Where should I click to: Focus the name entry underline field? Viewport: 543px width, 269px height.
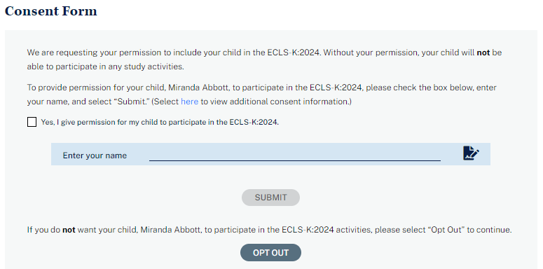point(295,155)
